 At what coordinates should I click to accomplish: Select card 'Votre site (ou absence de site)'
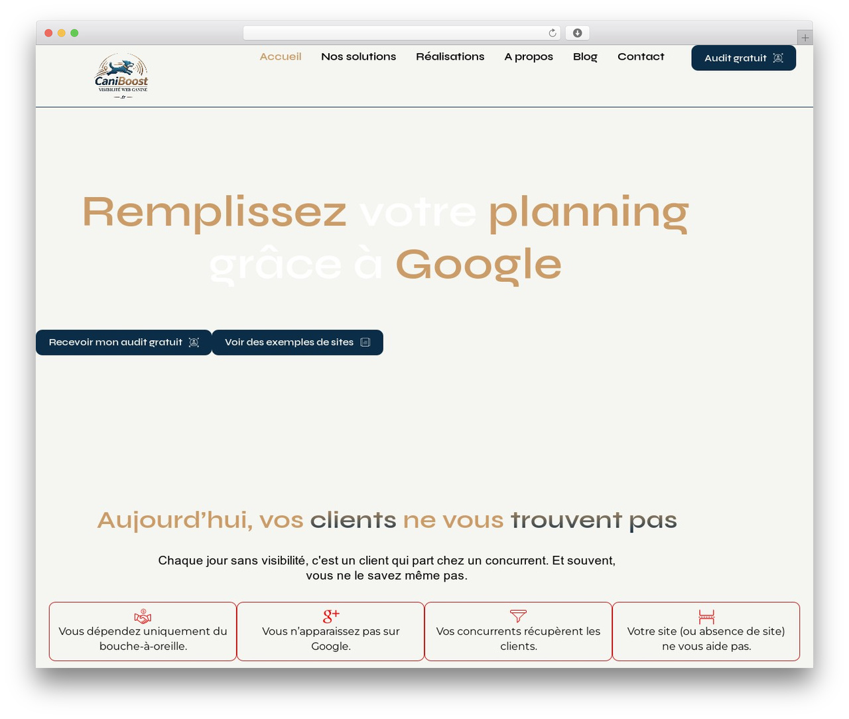[x=706, y=631]
